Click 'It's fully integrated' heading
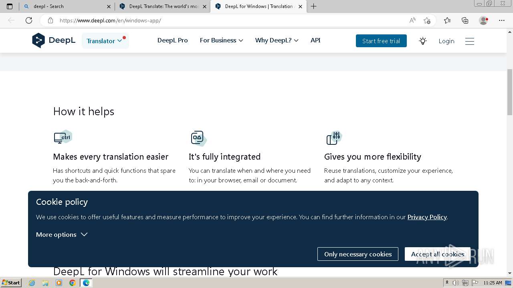This screenshot has height=288, width=513. pos(224,156)
